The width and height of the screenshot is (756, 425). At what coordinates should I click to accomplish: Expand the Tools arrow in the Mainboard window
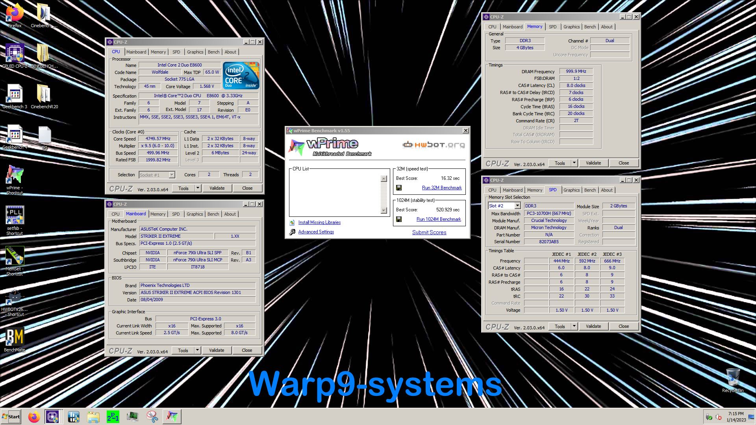198,350
